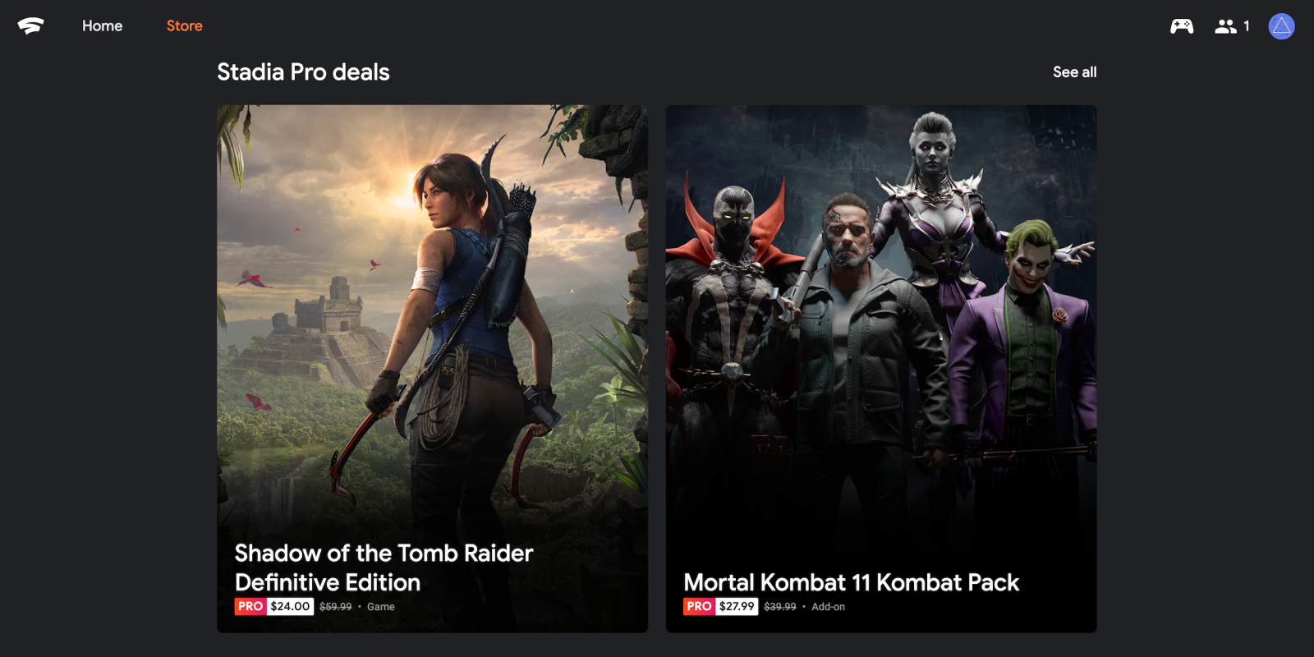Open the friends list icon
1314x657 pixels.
pos(1225,26)
